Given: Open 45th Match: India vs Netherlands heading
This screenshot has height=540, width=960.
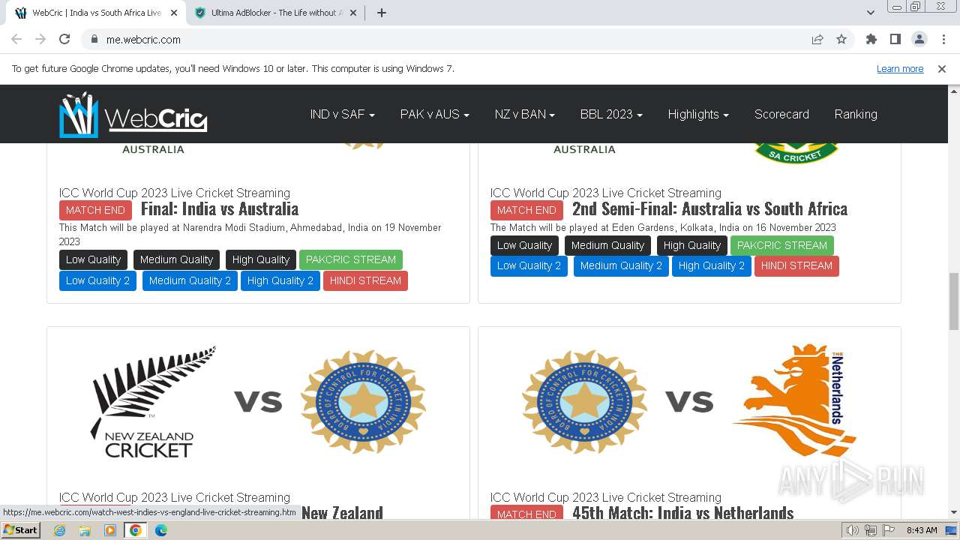Looking at the screenshot, I should tap(683, 512).
